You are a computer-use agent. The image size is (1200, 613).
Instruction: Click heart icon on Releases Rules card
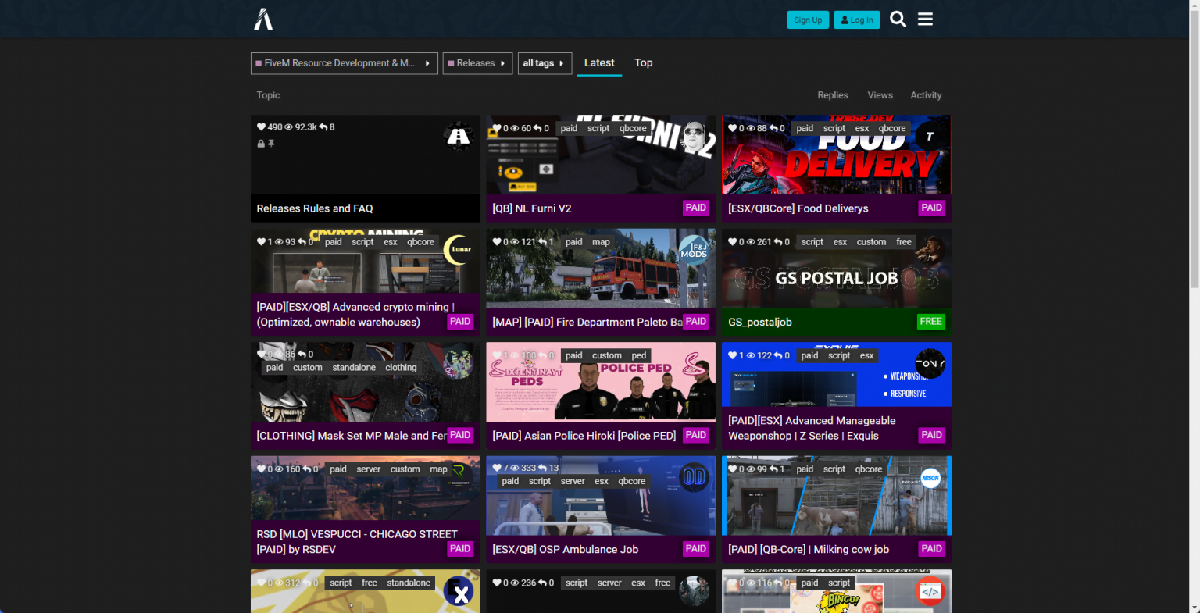[x=261, y=127]
